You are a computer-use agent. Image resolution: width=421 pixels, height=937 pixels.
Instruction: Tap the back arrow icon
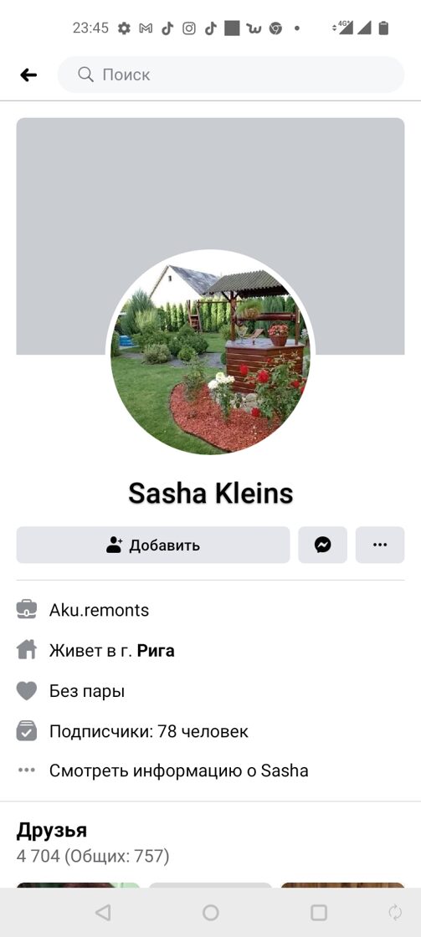28,74
